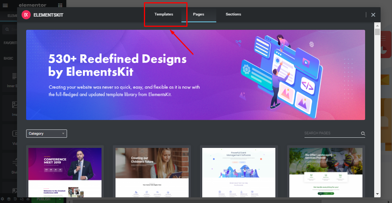Close the ElementsKit template library
This screenshot has height=203, width=392.
click(373, 15)
